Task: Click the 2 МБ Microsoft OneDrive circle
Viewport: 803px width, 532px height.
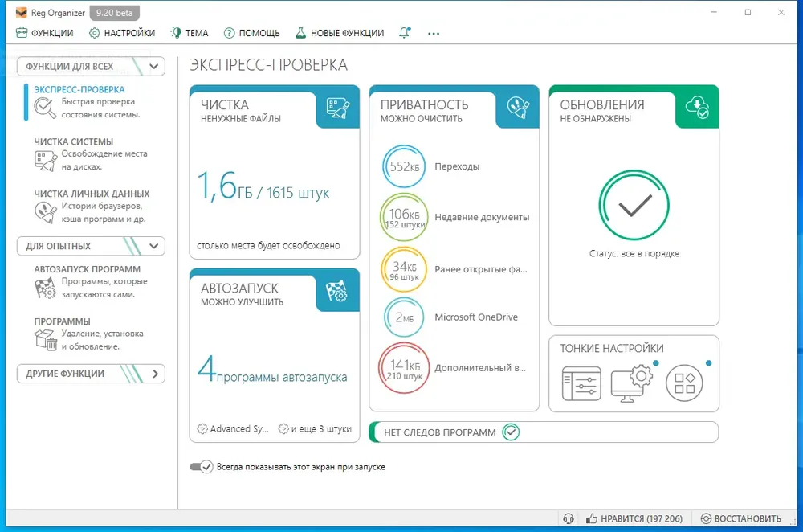Action: (404, 317)
